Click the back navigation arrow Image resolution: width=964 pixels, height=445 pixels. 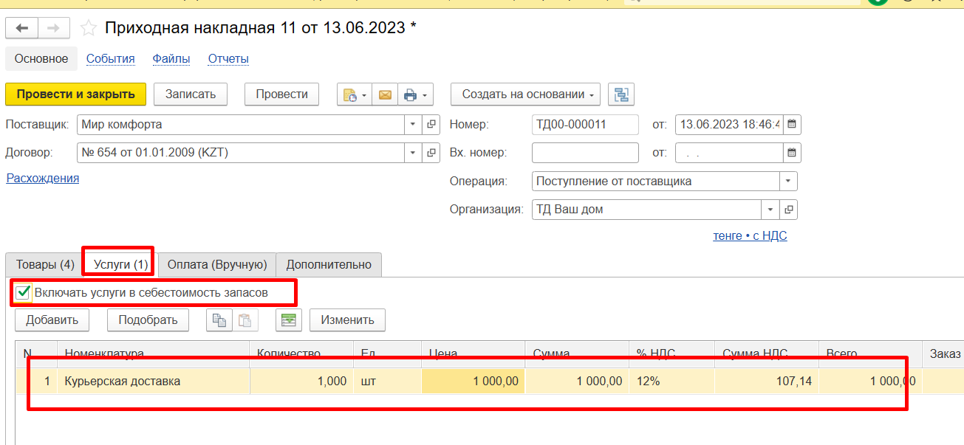pyautogui.click(x=22, y=28)
